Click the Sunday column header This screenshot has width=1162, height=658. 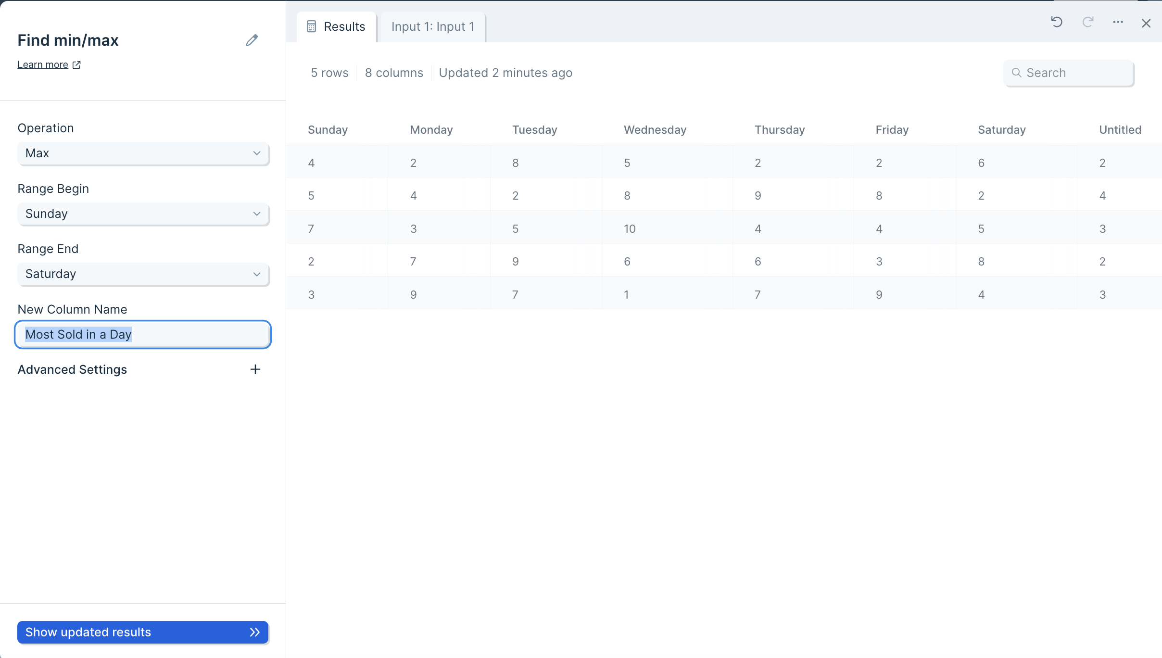(328, 130)
